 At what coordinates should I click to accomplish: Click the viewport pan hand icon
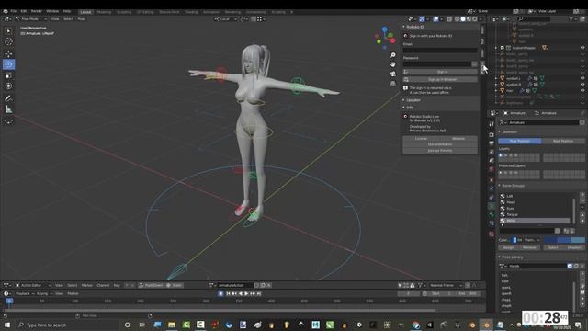(393, 64)
